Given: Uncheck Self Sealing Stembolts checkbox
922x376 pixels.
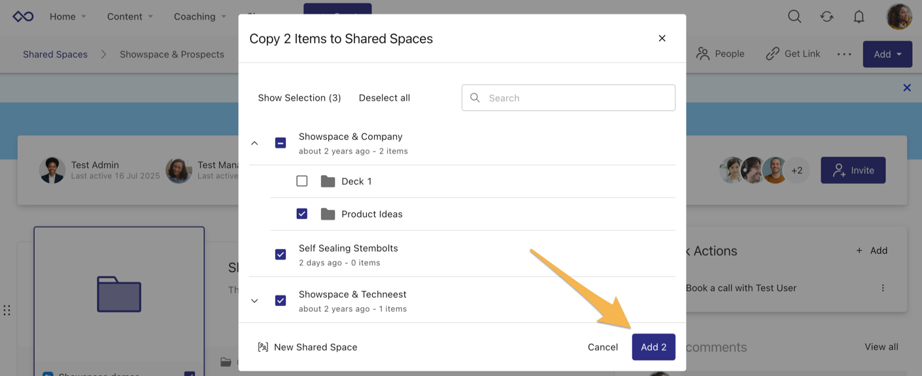Looking at the screenshot, I should [x=281, y=254].
